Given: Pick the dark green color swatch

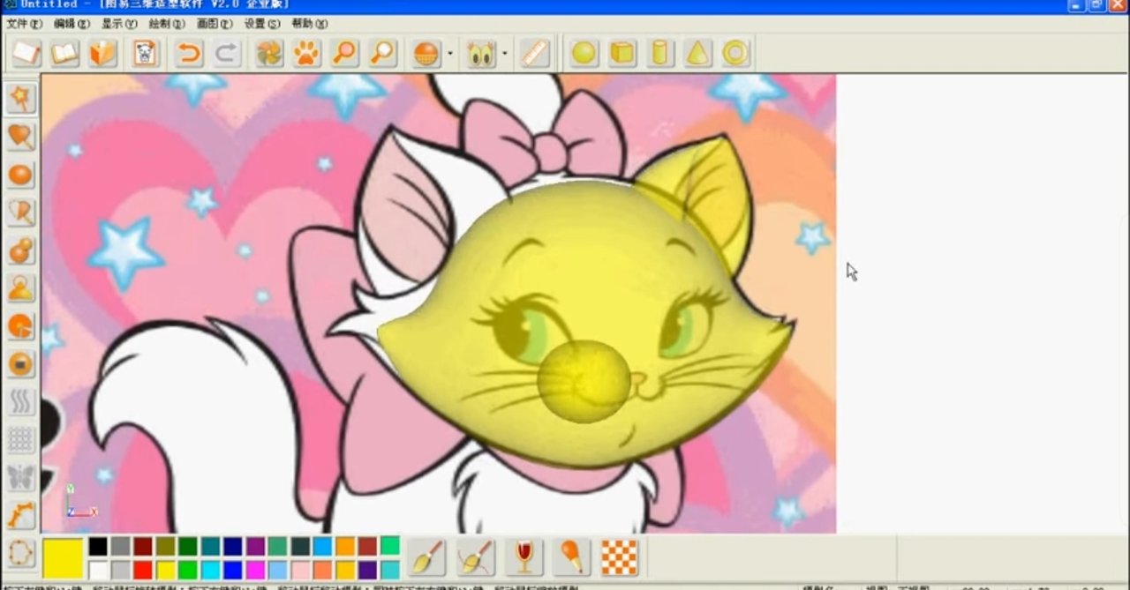Looking at the screenshot, I should pos(188,547).
